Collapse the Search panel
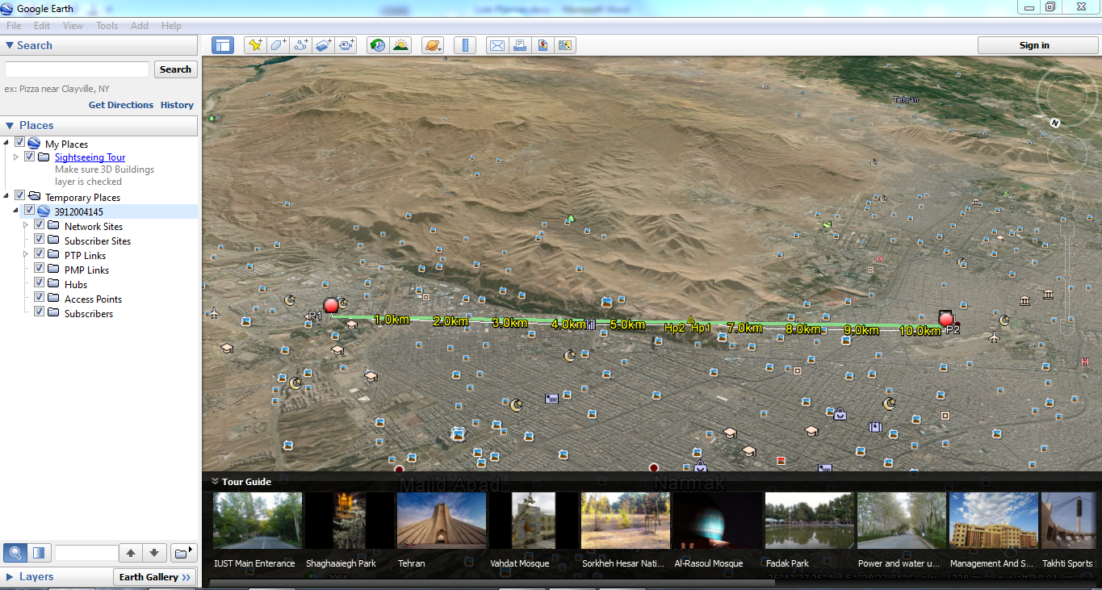Screen dimensions: 1102x590 [10, 45]
